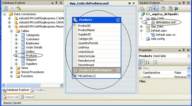Expand the Products table node

coord(16,56)
